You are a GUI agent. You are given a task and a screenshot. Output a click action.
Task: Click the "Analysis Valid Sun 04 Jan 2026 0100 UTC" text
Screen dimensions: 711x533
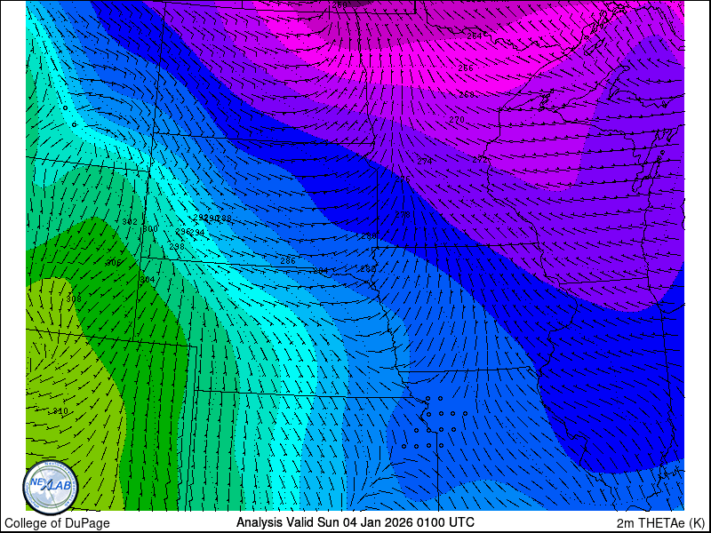[355, 521]
